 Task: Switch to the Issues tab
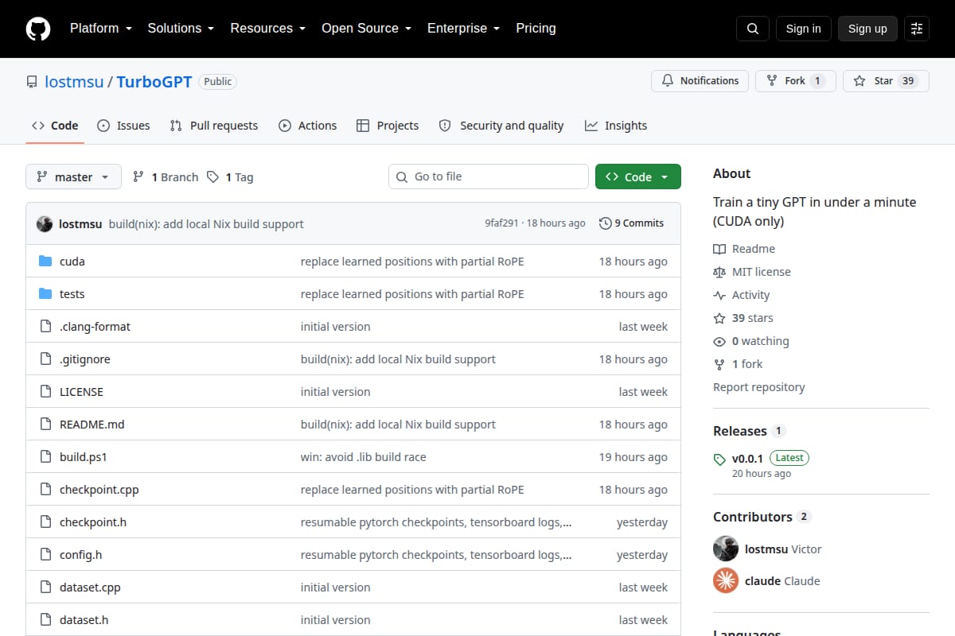123,126
